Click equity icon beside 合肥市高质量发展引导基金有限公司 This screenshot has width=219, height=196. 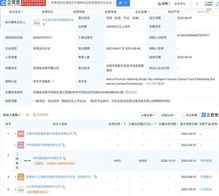[x=75, y=134]
